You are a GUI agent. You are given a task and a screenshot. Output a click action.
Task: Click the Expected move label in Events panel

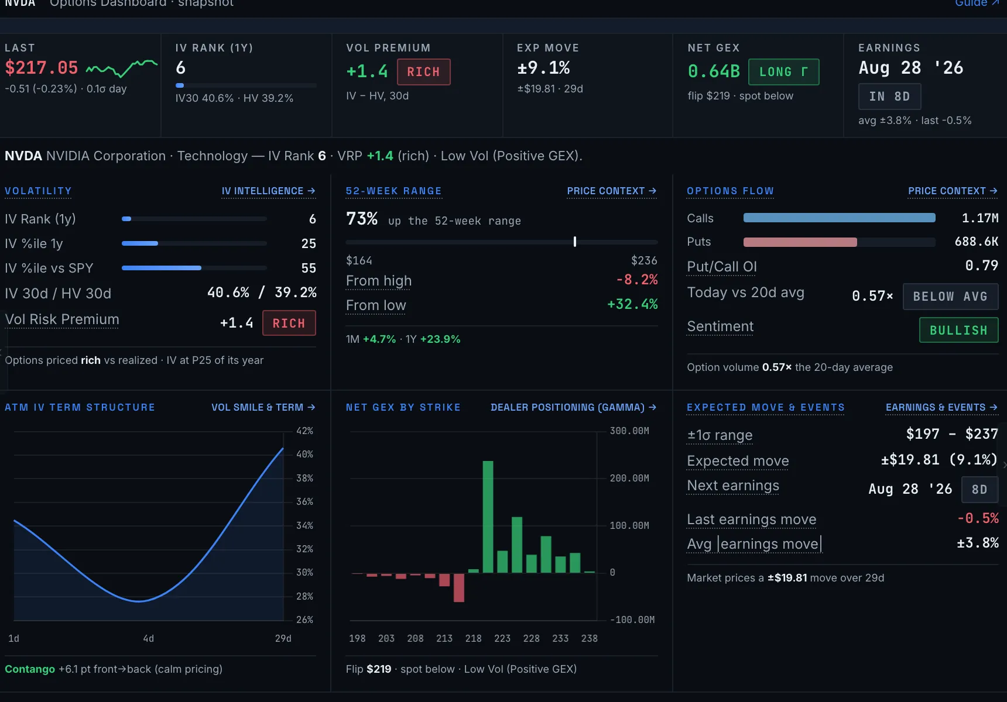[x=738, y=461]
